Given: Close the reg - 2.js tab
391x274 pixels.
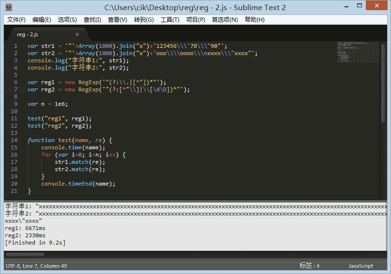Looking at the screenshot, I should click(77, 34).
